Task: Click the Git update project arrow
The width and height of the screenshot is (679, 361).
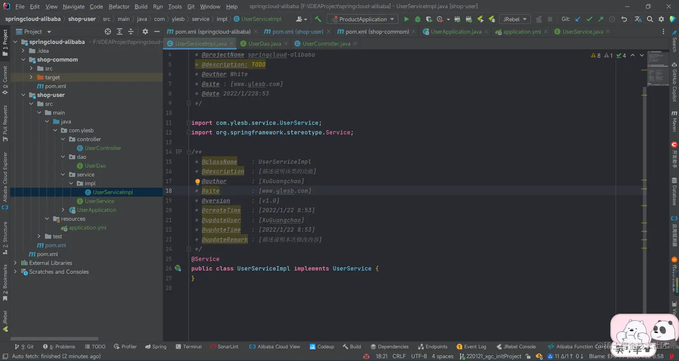Action: point(578,19)
